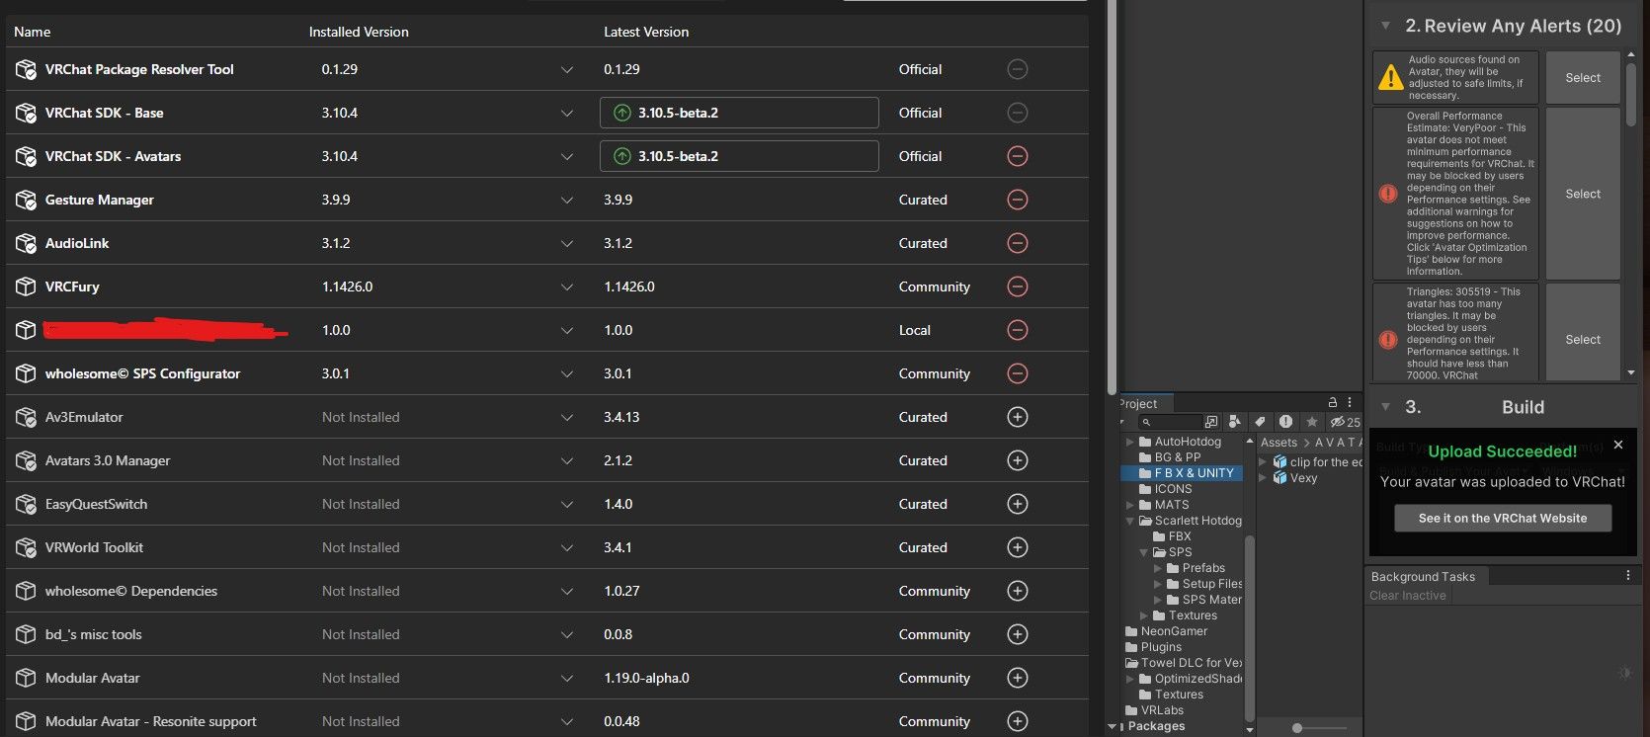
Task: Open Background Tasks panel kebab menu
Action: 1628,575
